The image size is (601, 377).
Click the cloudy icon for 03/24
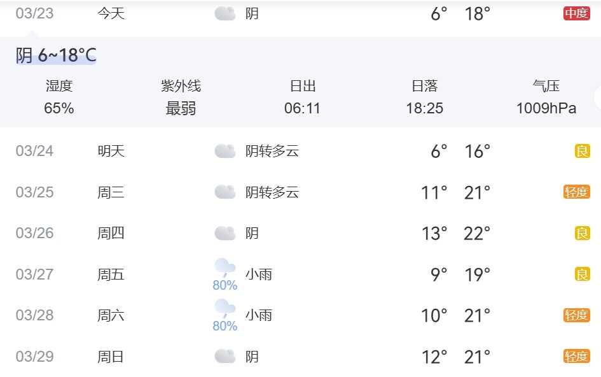225,152
